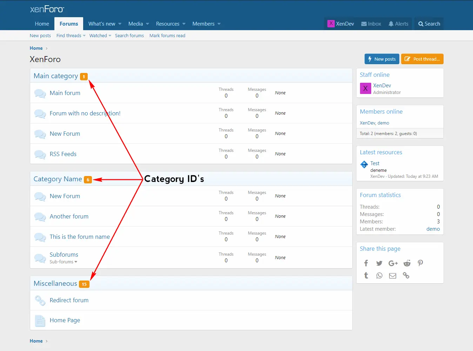The width and height of the screenshot is (473, 351).
Task: Click the Post thread button
Action: (422, 59)
